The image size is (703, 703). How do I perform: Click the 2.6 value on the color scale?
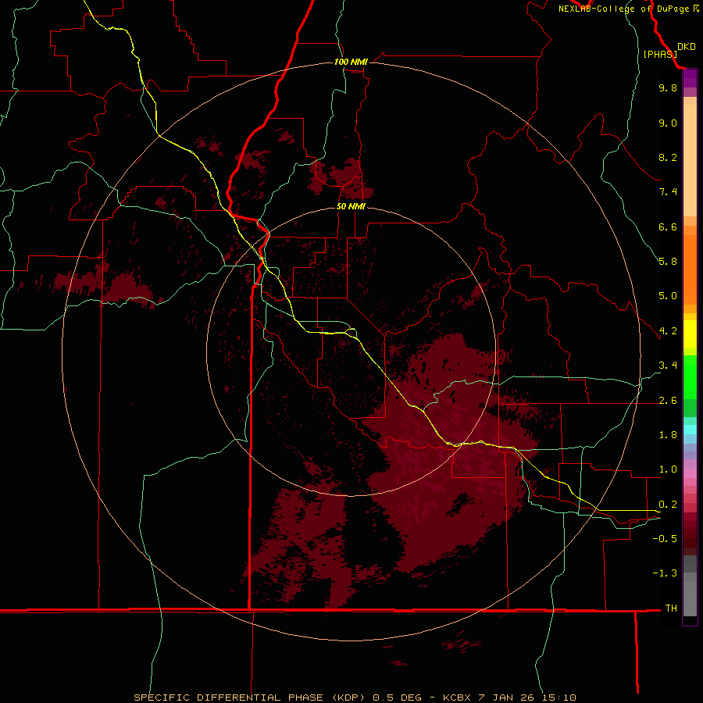pyautogui.click(x=668, y=401)
